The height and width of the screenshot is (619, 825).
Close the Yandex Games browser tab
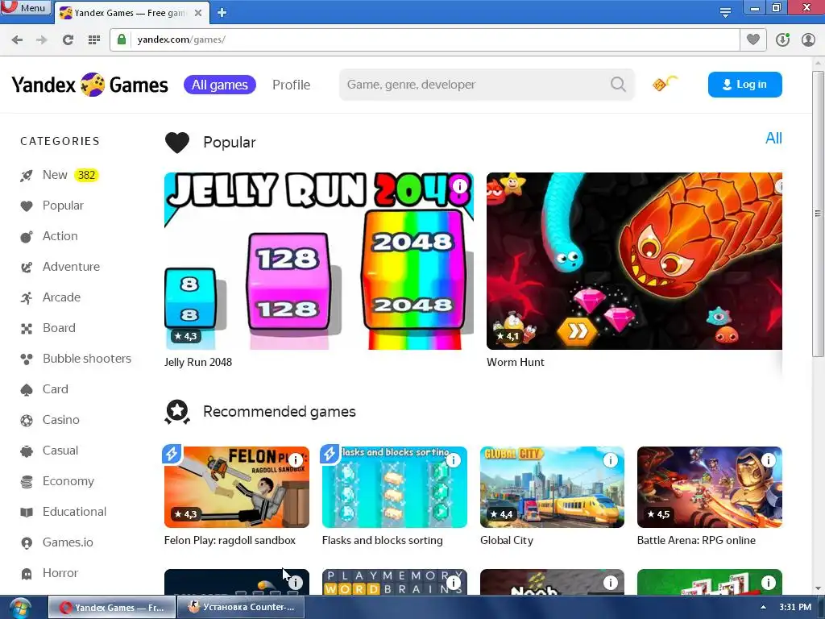coord(198,13)
